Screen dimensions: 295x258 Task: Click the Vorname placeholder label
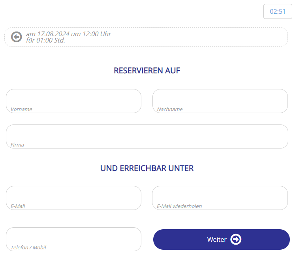coord(21,109)
